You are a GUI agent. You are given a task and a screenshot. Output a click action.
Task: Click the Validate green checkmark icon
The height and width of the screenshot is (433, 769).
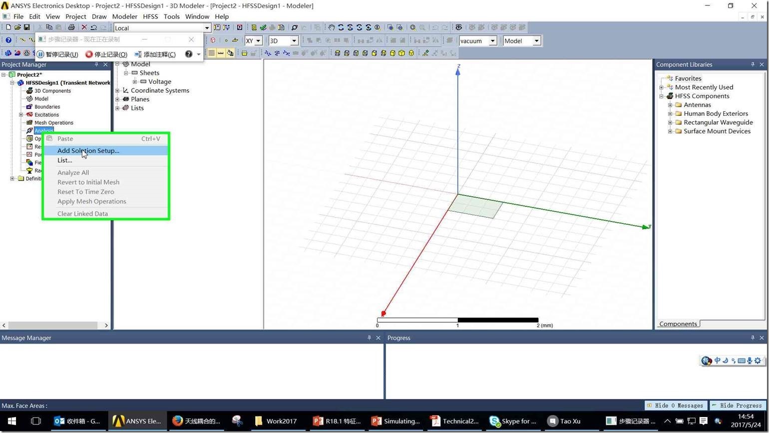pos(263,27)
